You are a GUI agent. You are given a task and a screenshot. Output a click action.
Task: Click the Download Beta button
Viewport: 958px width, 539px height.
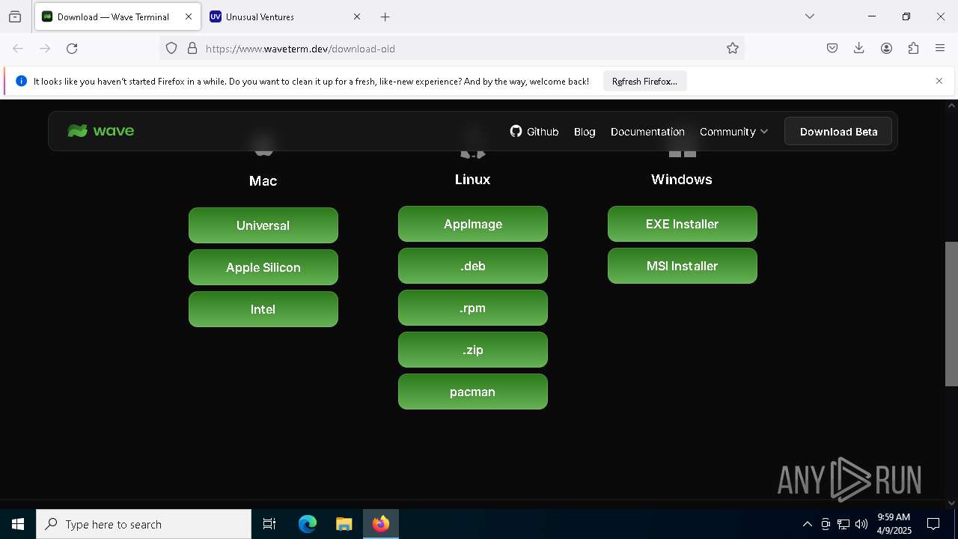838,132
